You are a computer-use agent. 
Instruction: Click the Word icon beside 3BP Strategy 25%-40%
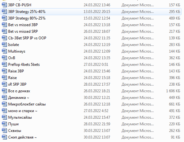pyautogui.click(x=4, y=11)
